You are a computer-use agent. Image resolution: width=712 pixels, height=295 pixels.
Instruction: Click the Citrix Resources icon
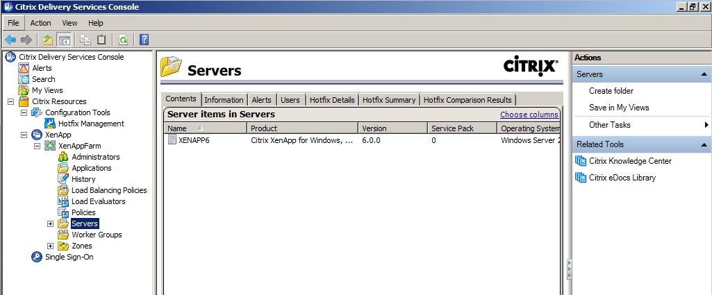[24, 101]
